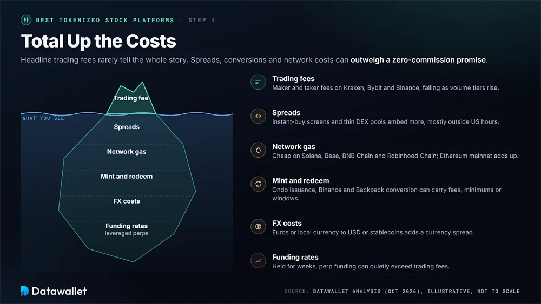Click the 'Funding rates' list heading

295,258
